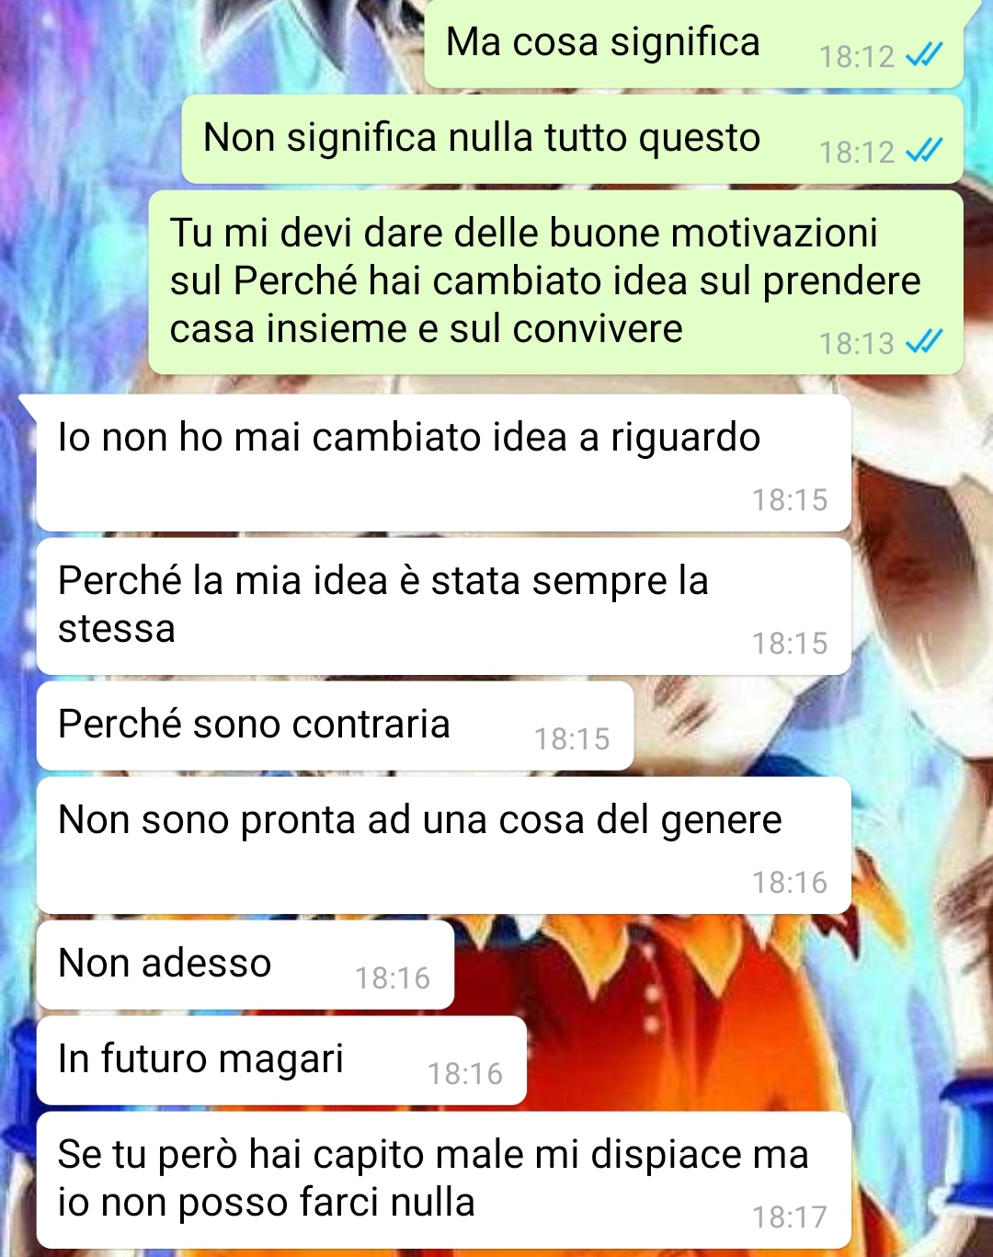Screen dimensions: 993x1257
Task: Tap the 18:16 timestamp beside 'Non adesso'
Action: click(x=393, y=977)
